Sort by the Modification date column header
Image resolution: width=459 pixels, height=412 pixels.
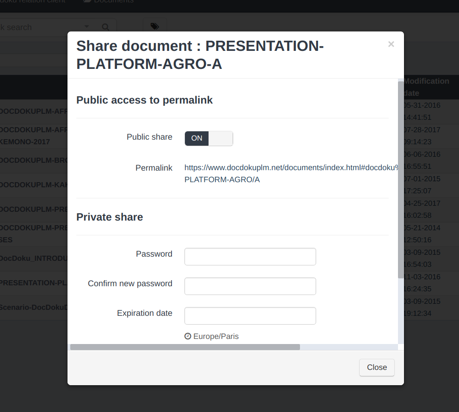coord(426,87)
